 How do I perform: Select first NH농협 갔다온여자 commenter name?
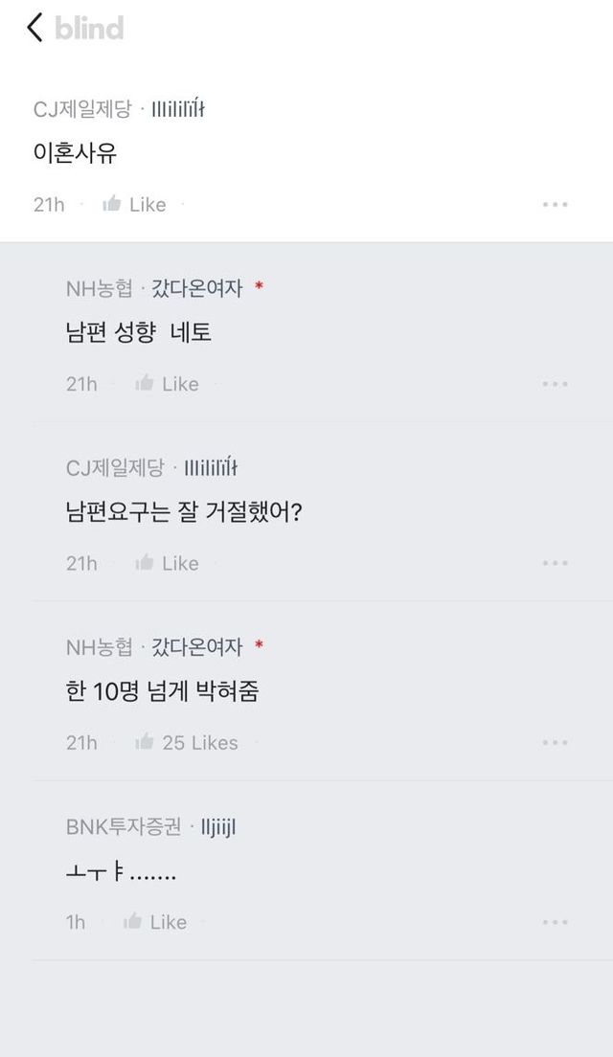[x=154, y=288]
